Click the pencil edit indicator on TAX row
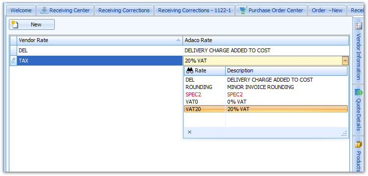The height and width of the screenshot is (176, 368). click(13, 61)
